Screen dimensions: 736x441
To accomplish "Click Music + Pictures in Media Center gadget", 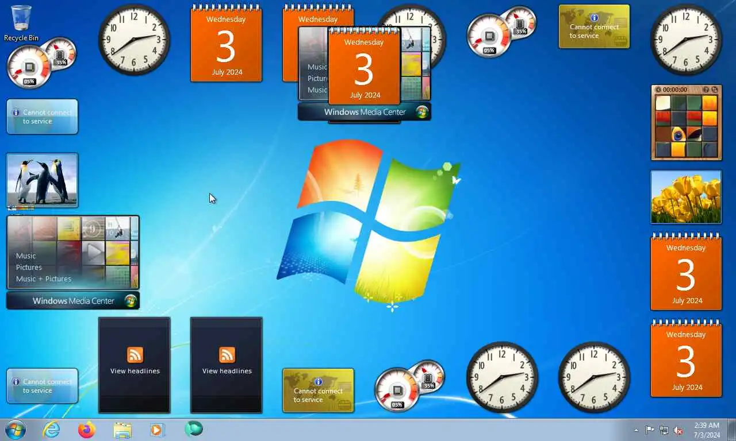I will (44, 278).
